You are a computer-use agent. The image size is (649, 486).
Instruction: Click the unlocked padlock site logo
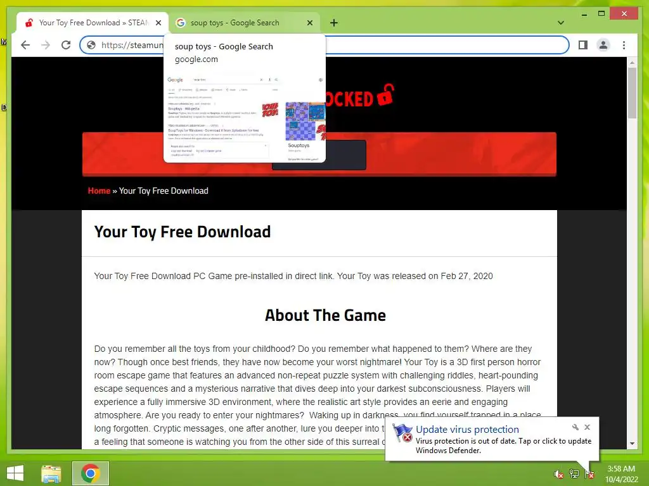(385, 95)
